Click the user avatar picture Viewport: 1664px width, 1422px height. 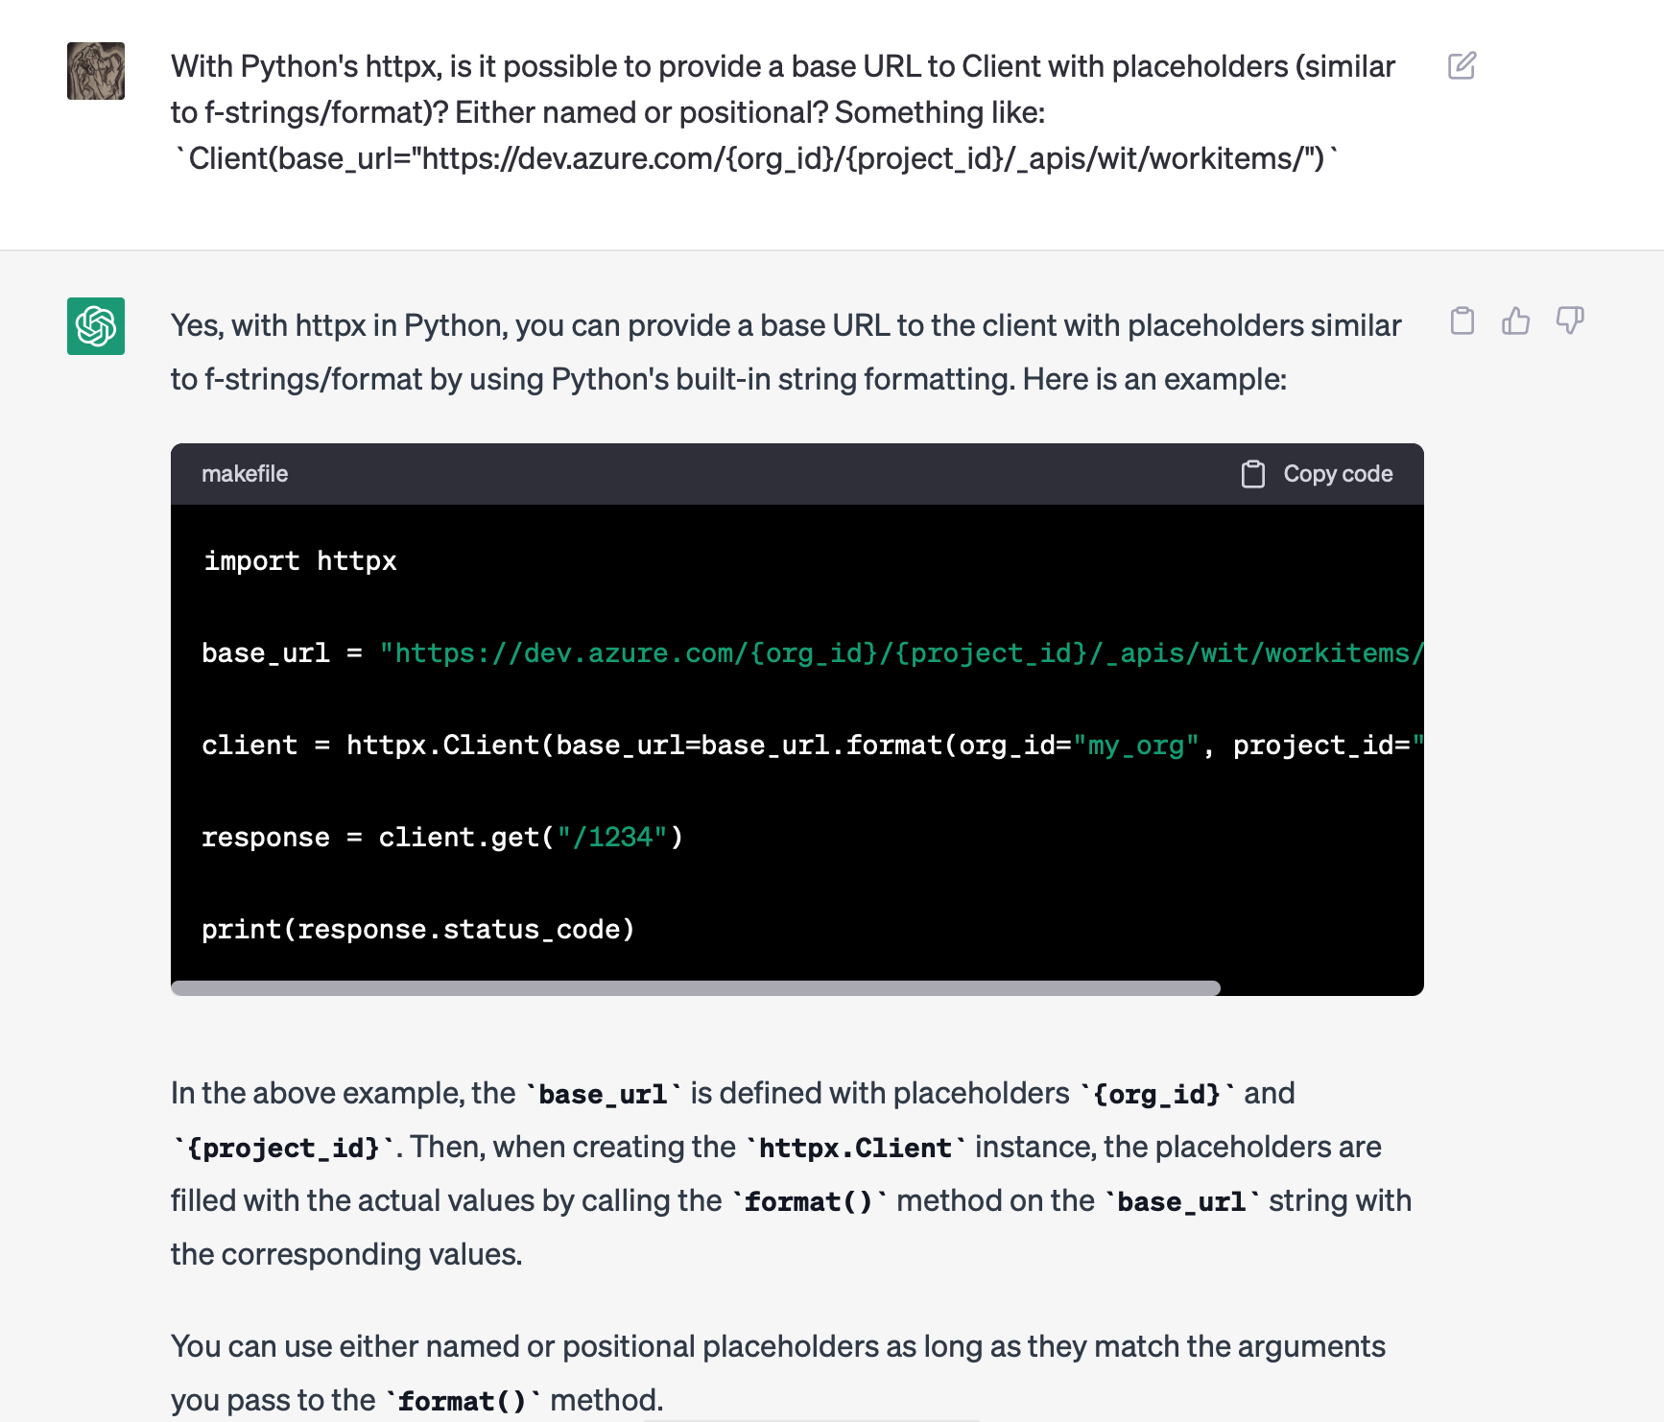tap(96, 71)
